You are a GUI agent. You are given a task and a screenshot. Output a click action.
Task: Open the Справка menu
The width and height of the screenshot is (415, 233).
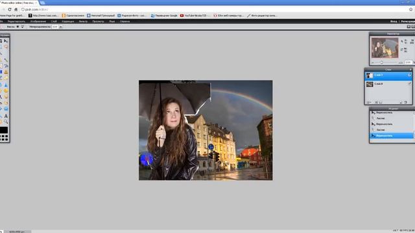coord(124,21)
